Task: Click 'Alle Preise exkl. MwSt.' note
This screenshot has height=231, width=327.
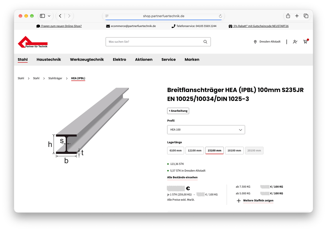Action: (x=181, y=200)
